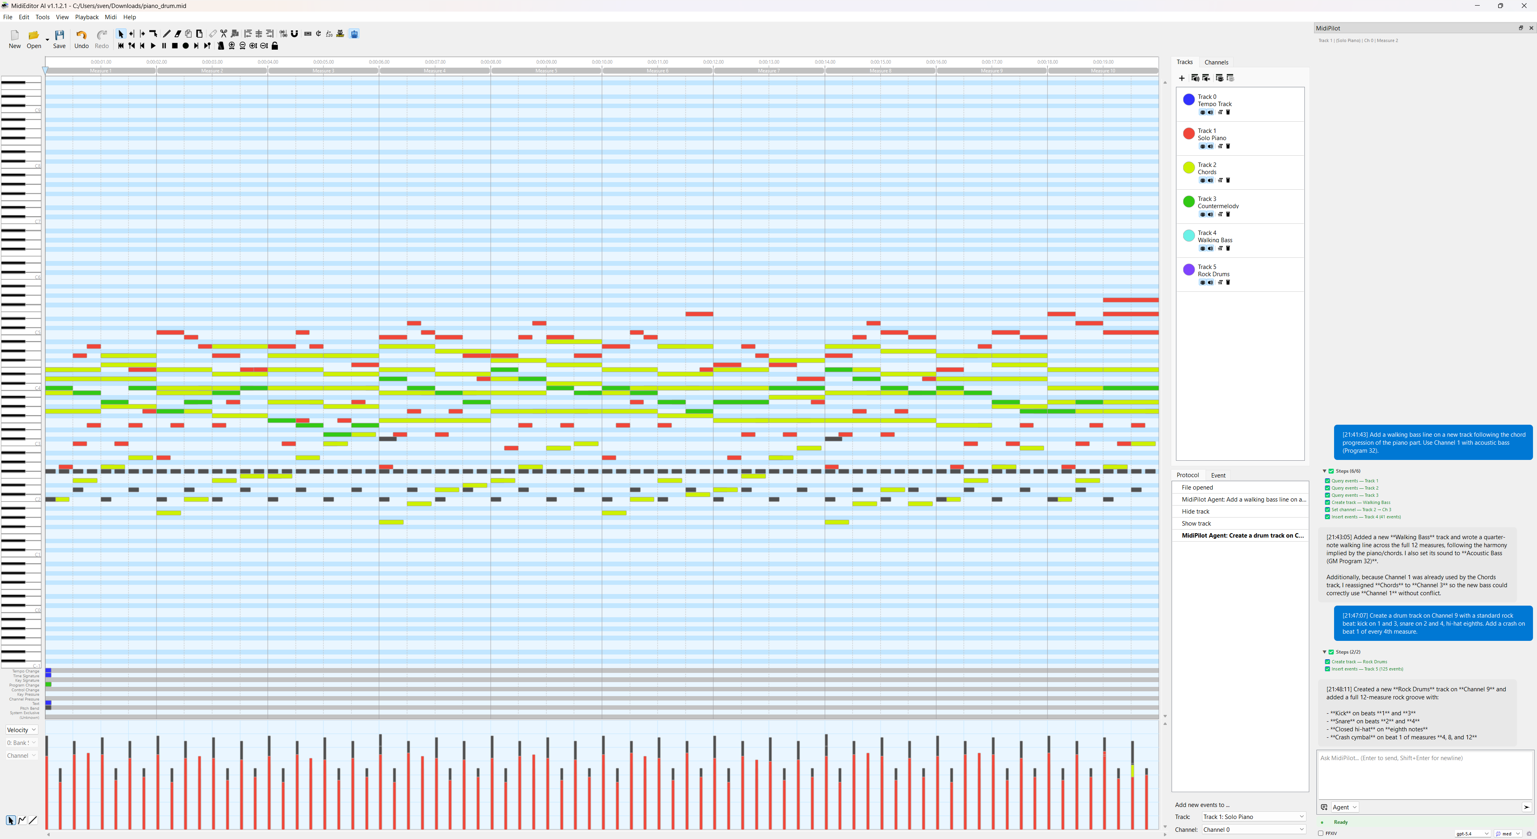The height and width of the screenshot is (839, 1537).
Task: Click the add track plus icon
Action: click(x=1182, y=78)
